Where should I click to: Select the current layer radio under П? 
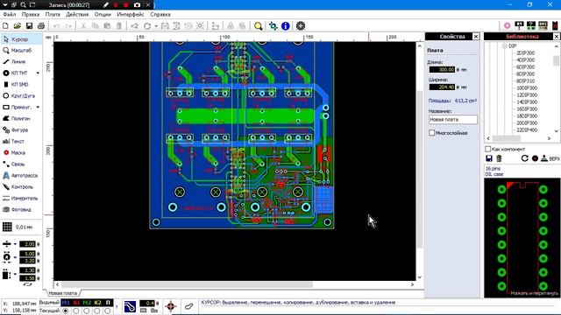coord(108,311)
